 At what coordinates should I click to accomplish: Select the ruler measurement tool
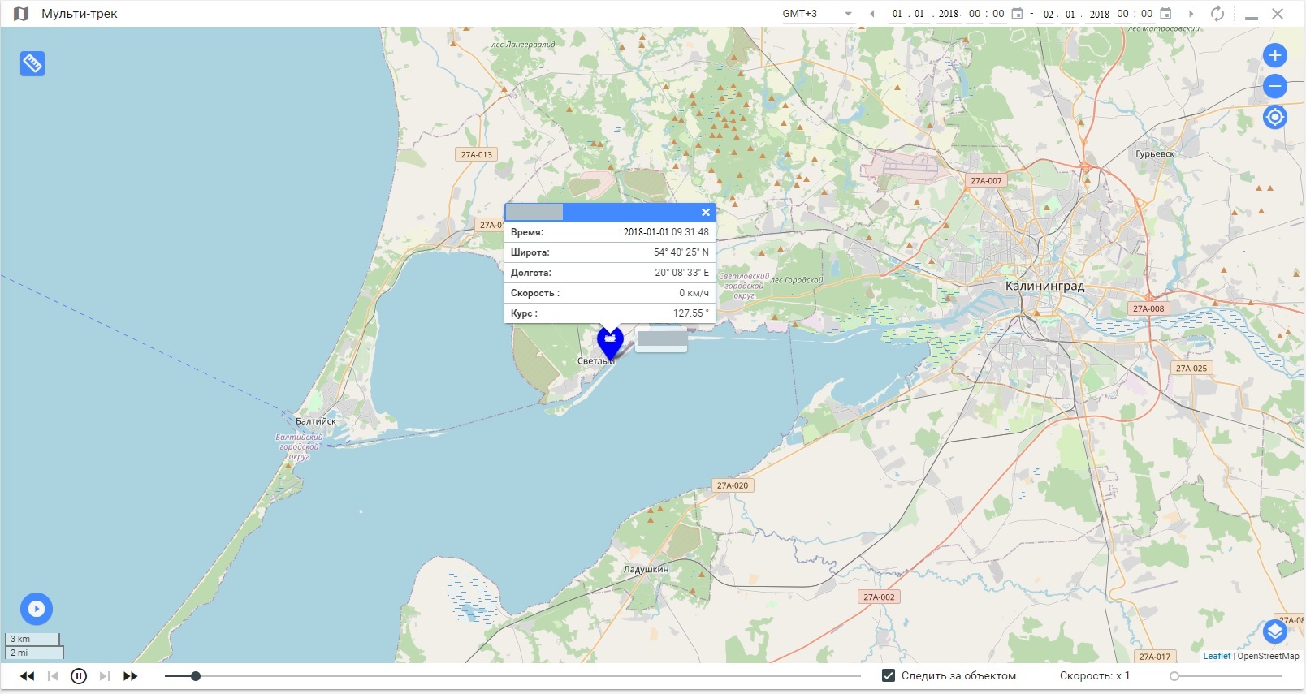(32, 63)
